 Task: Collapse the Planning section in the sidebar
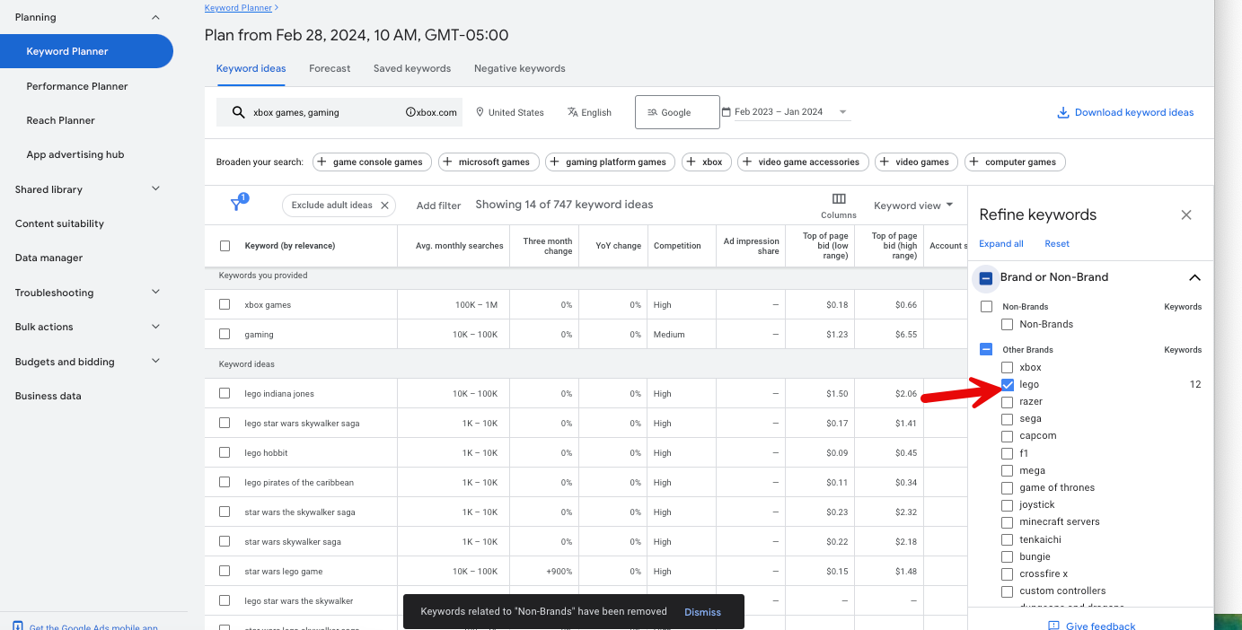154,16
